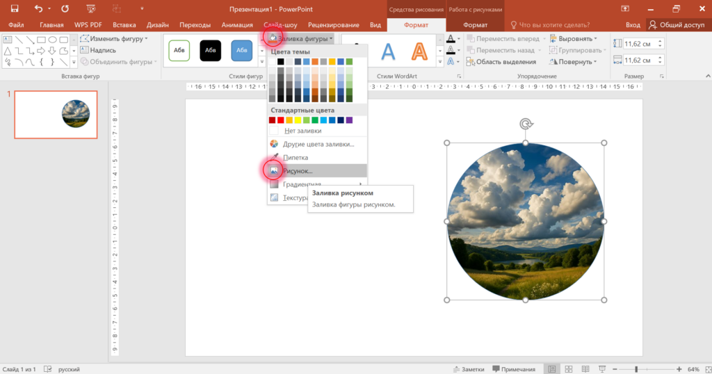The image size is (712, 374).
Task: Increase shape height with up stepper
Action: 661,41
